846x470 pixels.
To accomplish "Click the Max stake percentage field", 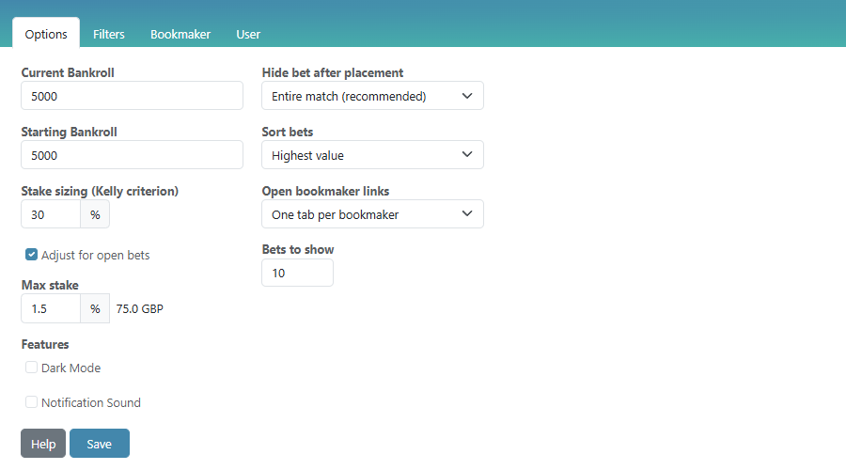I will pos(51,308).
